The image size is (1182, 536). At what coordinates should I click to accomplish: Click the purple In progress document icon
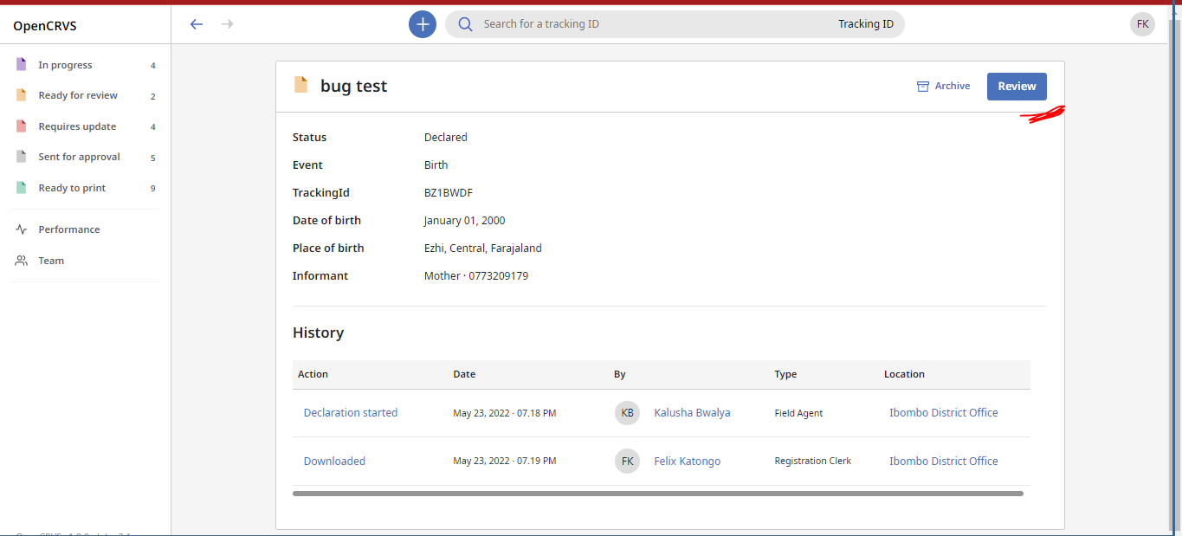point(21,64)
